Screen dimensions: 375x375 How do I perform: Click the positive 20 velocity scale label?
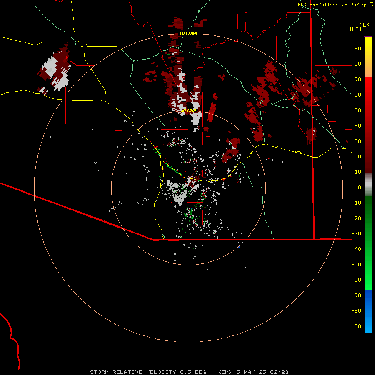[358, 156]
